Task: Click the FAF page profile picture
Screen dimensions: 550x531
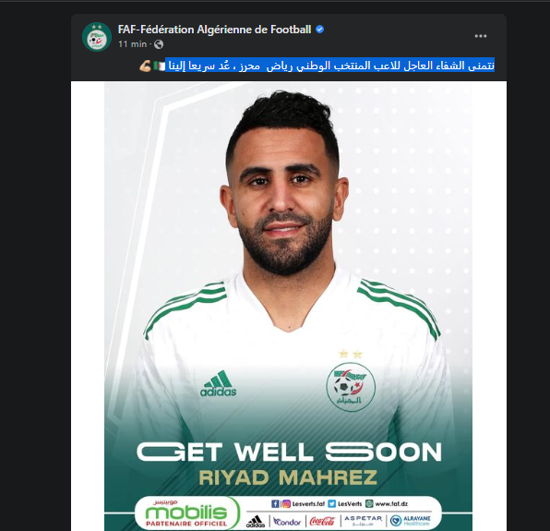Action: 97,37
